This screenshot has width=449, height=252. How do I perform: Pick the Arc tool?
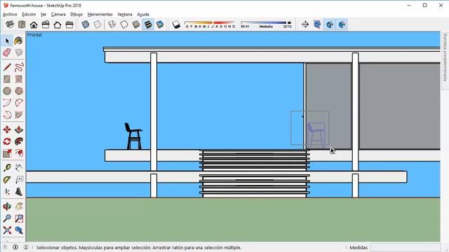tap(7, 103)
